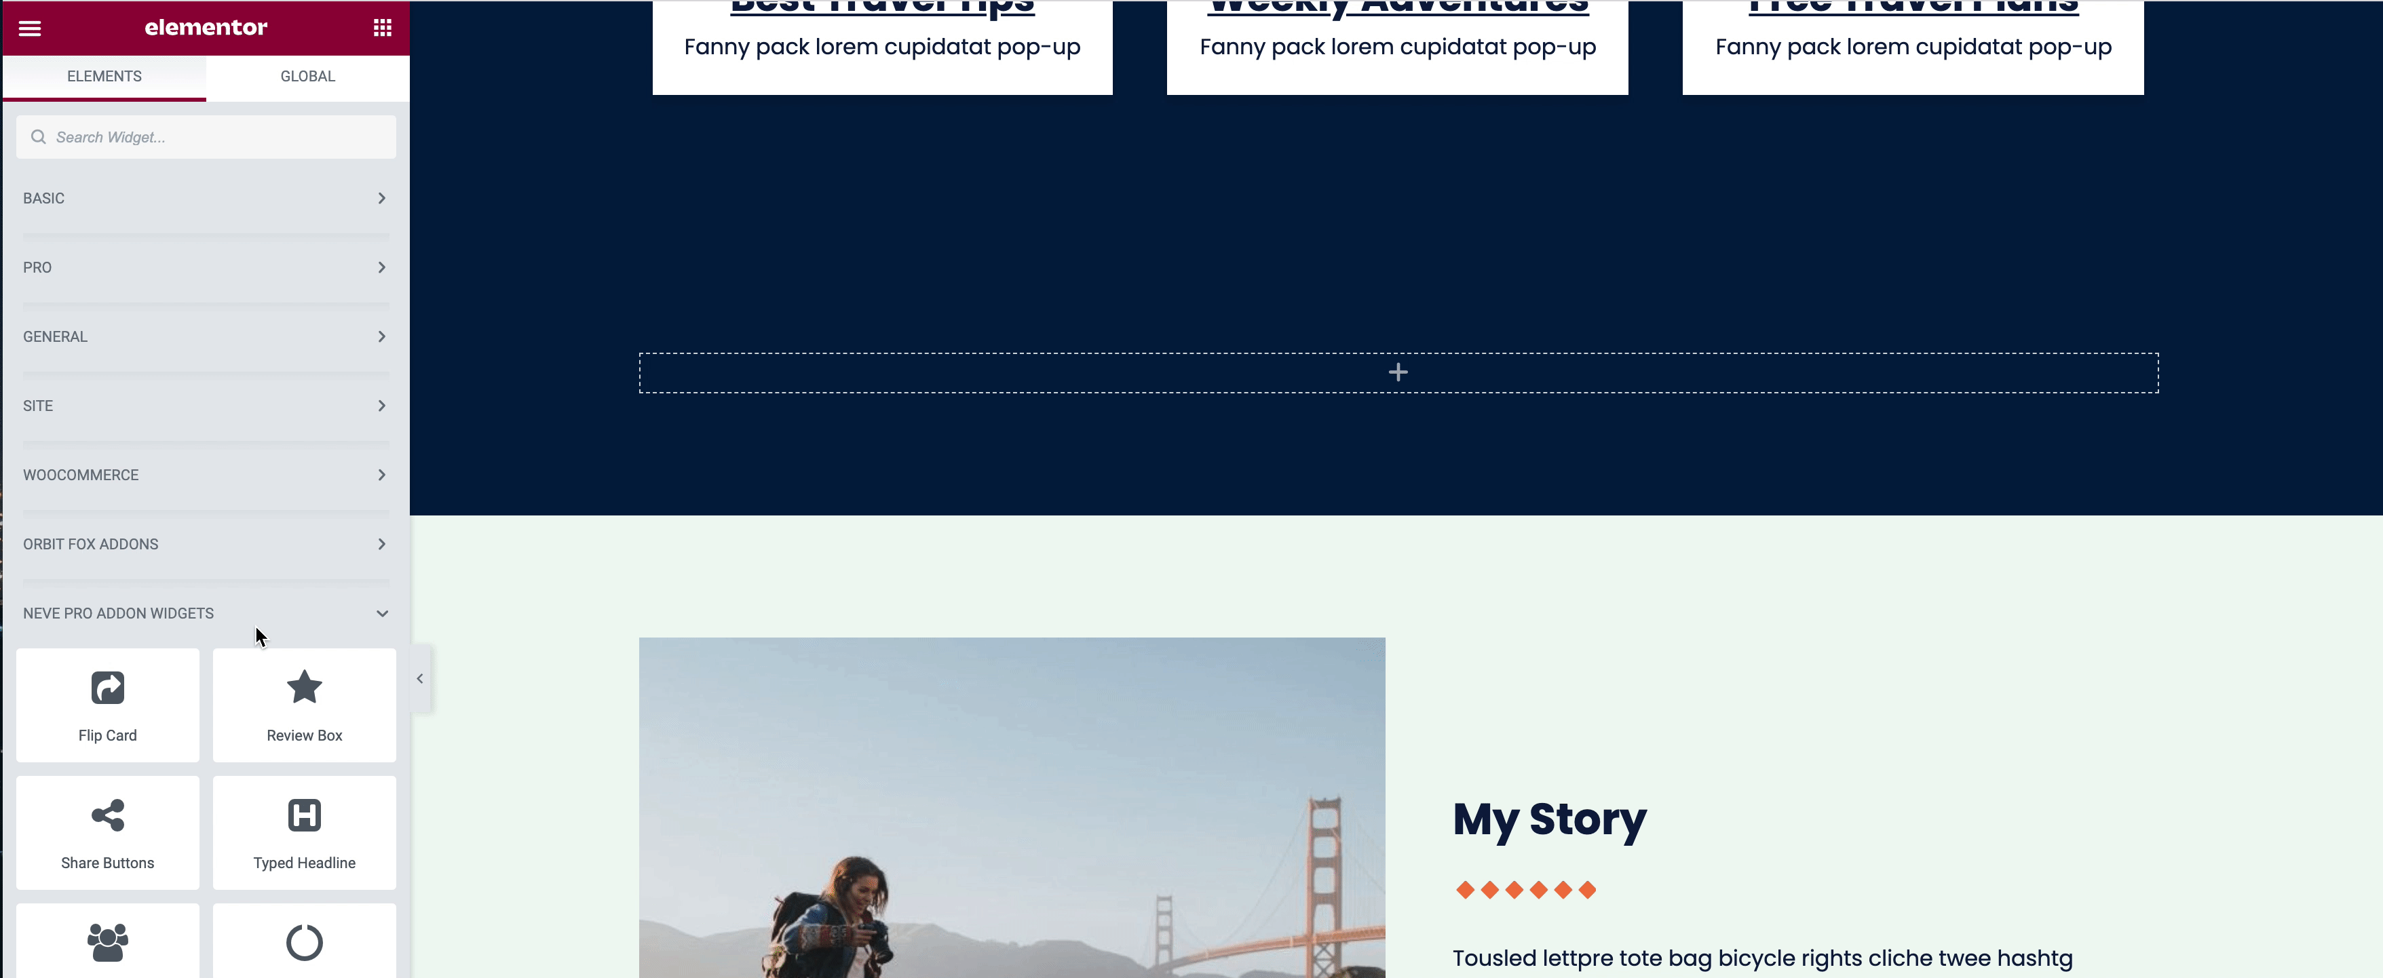The height and width of the screenshot is (978, 2383).
Task: Expand the Pro widgets category
Action: point(206,268)
